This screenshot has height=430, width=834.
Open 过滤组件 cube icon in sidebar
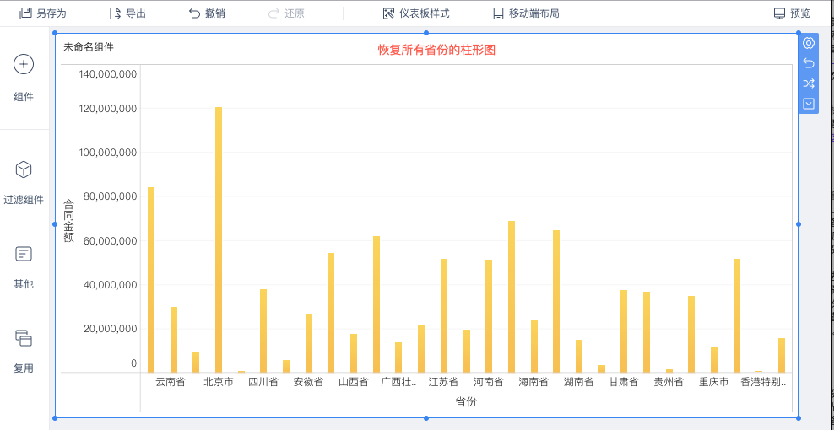click(x=24, y=170)
